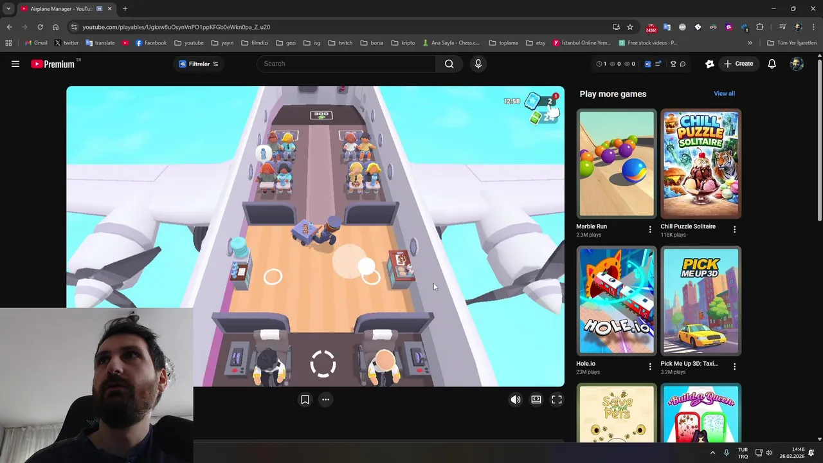Open tab search dropdown arrow
The width and height of the screenshot is (823, 463).
8,9
